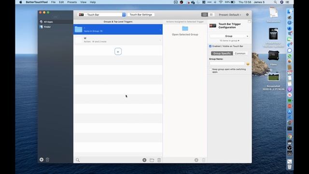The image size is (309, 174).
Task: Click the clock showing Thu 13:58
Action: pyautogui.click(x=245, y=2)
